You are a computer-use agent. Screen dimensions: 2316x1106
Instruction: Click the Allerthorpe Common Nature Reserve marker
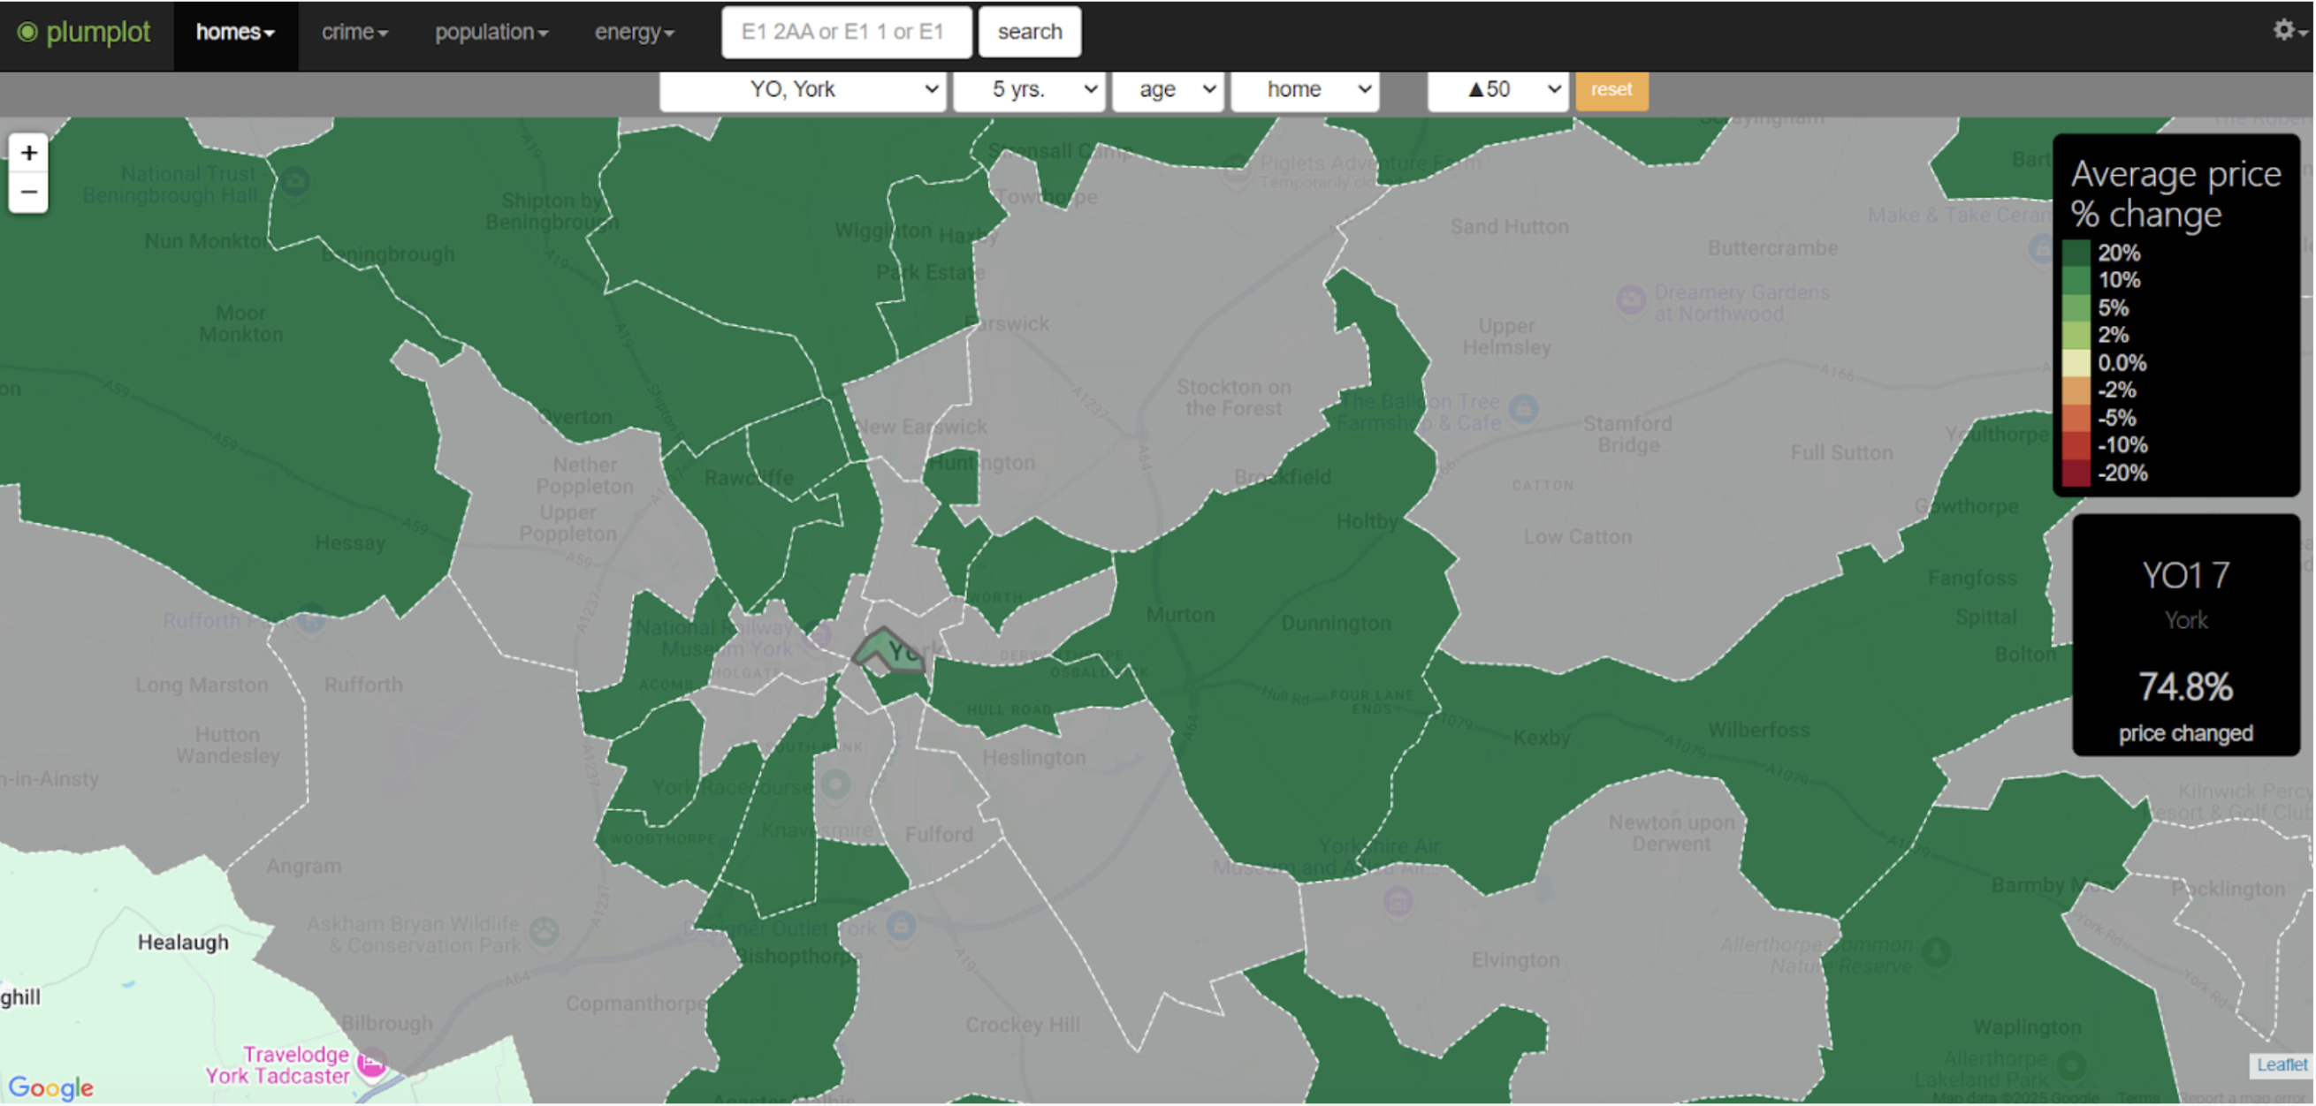(1938, 951)
